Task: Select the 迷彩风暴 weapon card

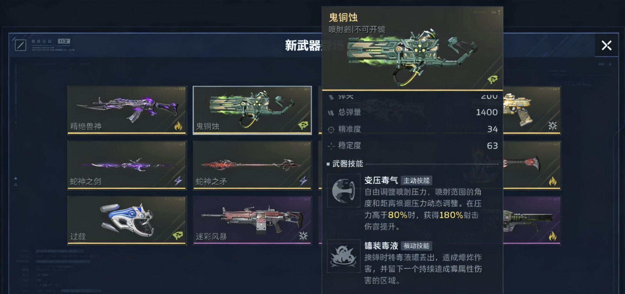Action: (x=252, y=220)
